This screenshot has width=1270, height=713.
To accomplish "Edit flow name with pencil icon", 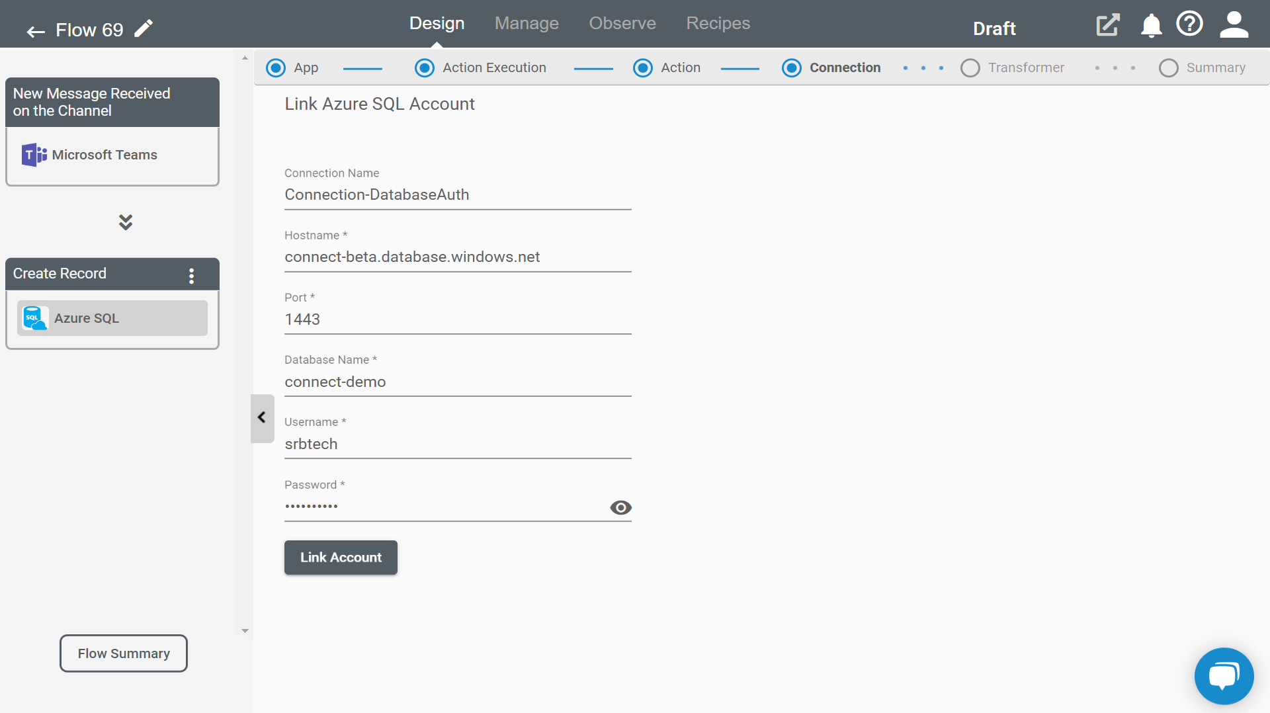I will point(144,28).
